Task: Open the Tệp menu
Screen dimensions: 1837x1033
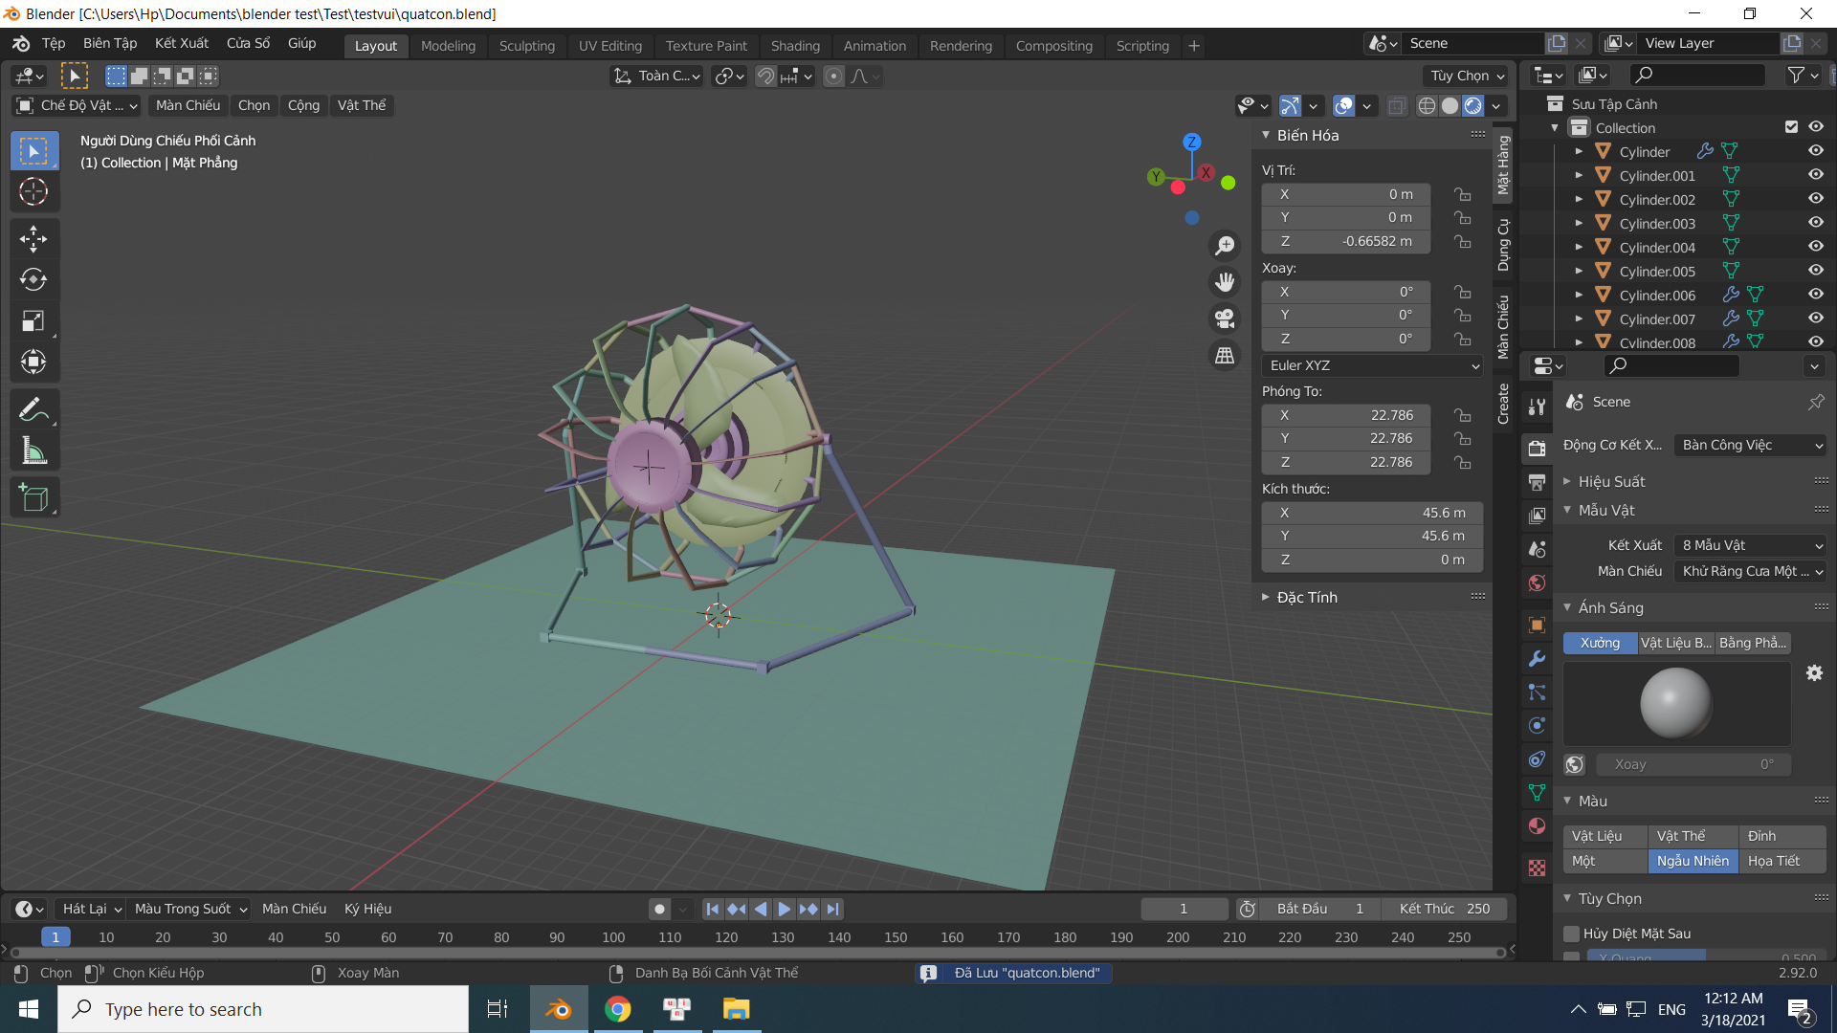Action: pos(54,43)
